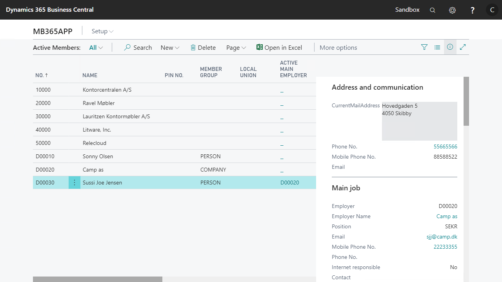Click the CurrentMailAddress text box

[420, 121]
